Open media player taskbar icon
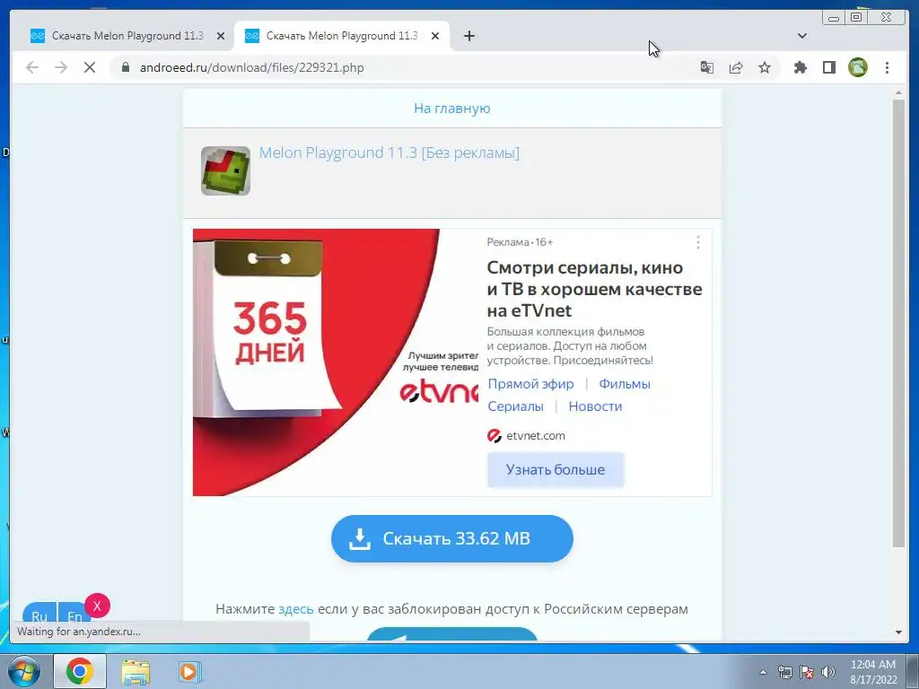Image resolution: width=919 pixels, height=689 pixels. tap(188, 671)
